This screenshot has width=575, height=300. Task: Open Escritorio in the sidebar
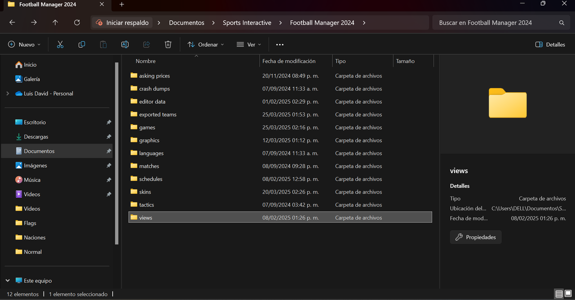31,122
